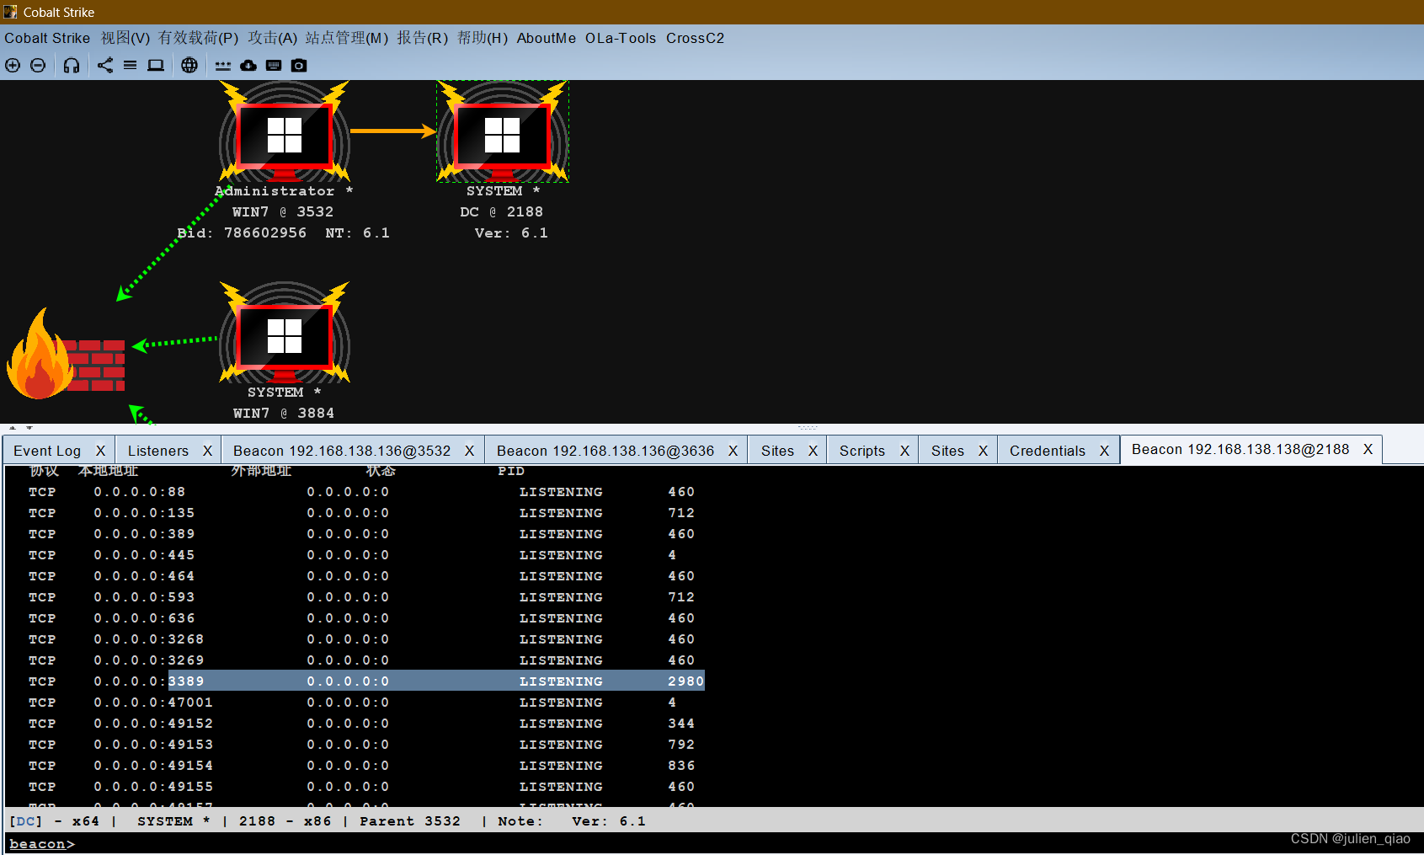Image resolution: width=1424 pixels, height=855 pixels.
Task: Click the 0.0.0.0:445 local address
Action: pos(144,554)
